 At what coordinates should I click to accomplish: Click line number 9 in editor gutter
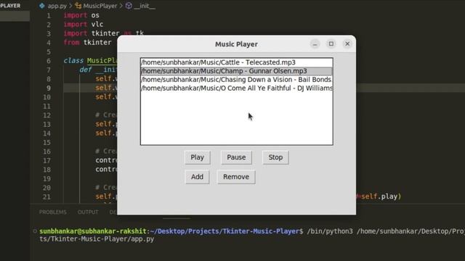pyautogui.click(x=49, y=88)
